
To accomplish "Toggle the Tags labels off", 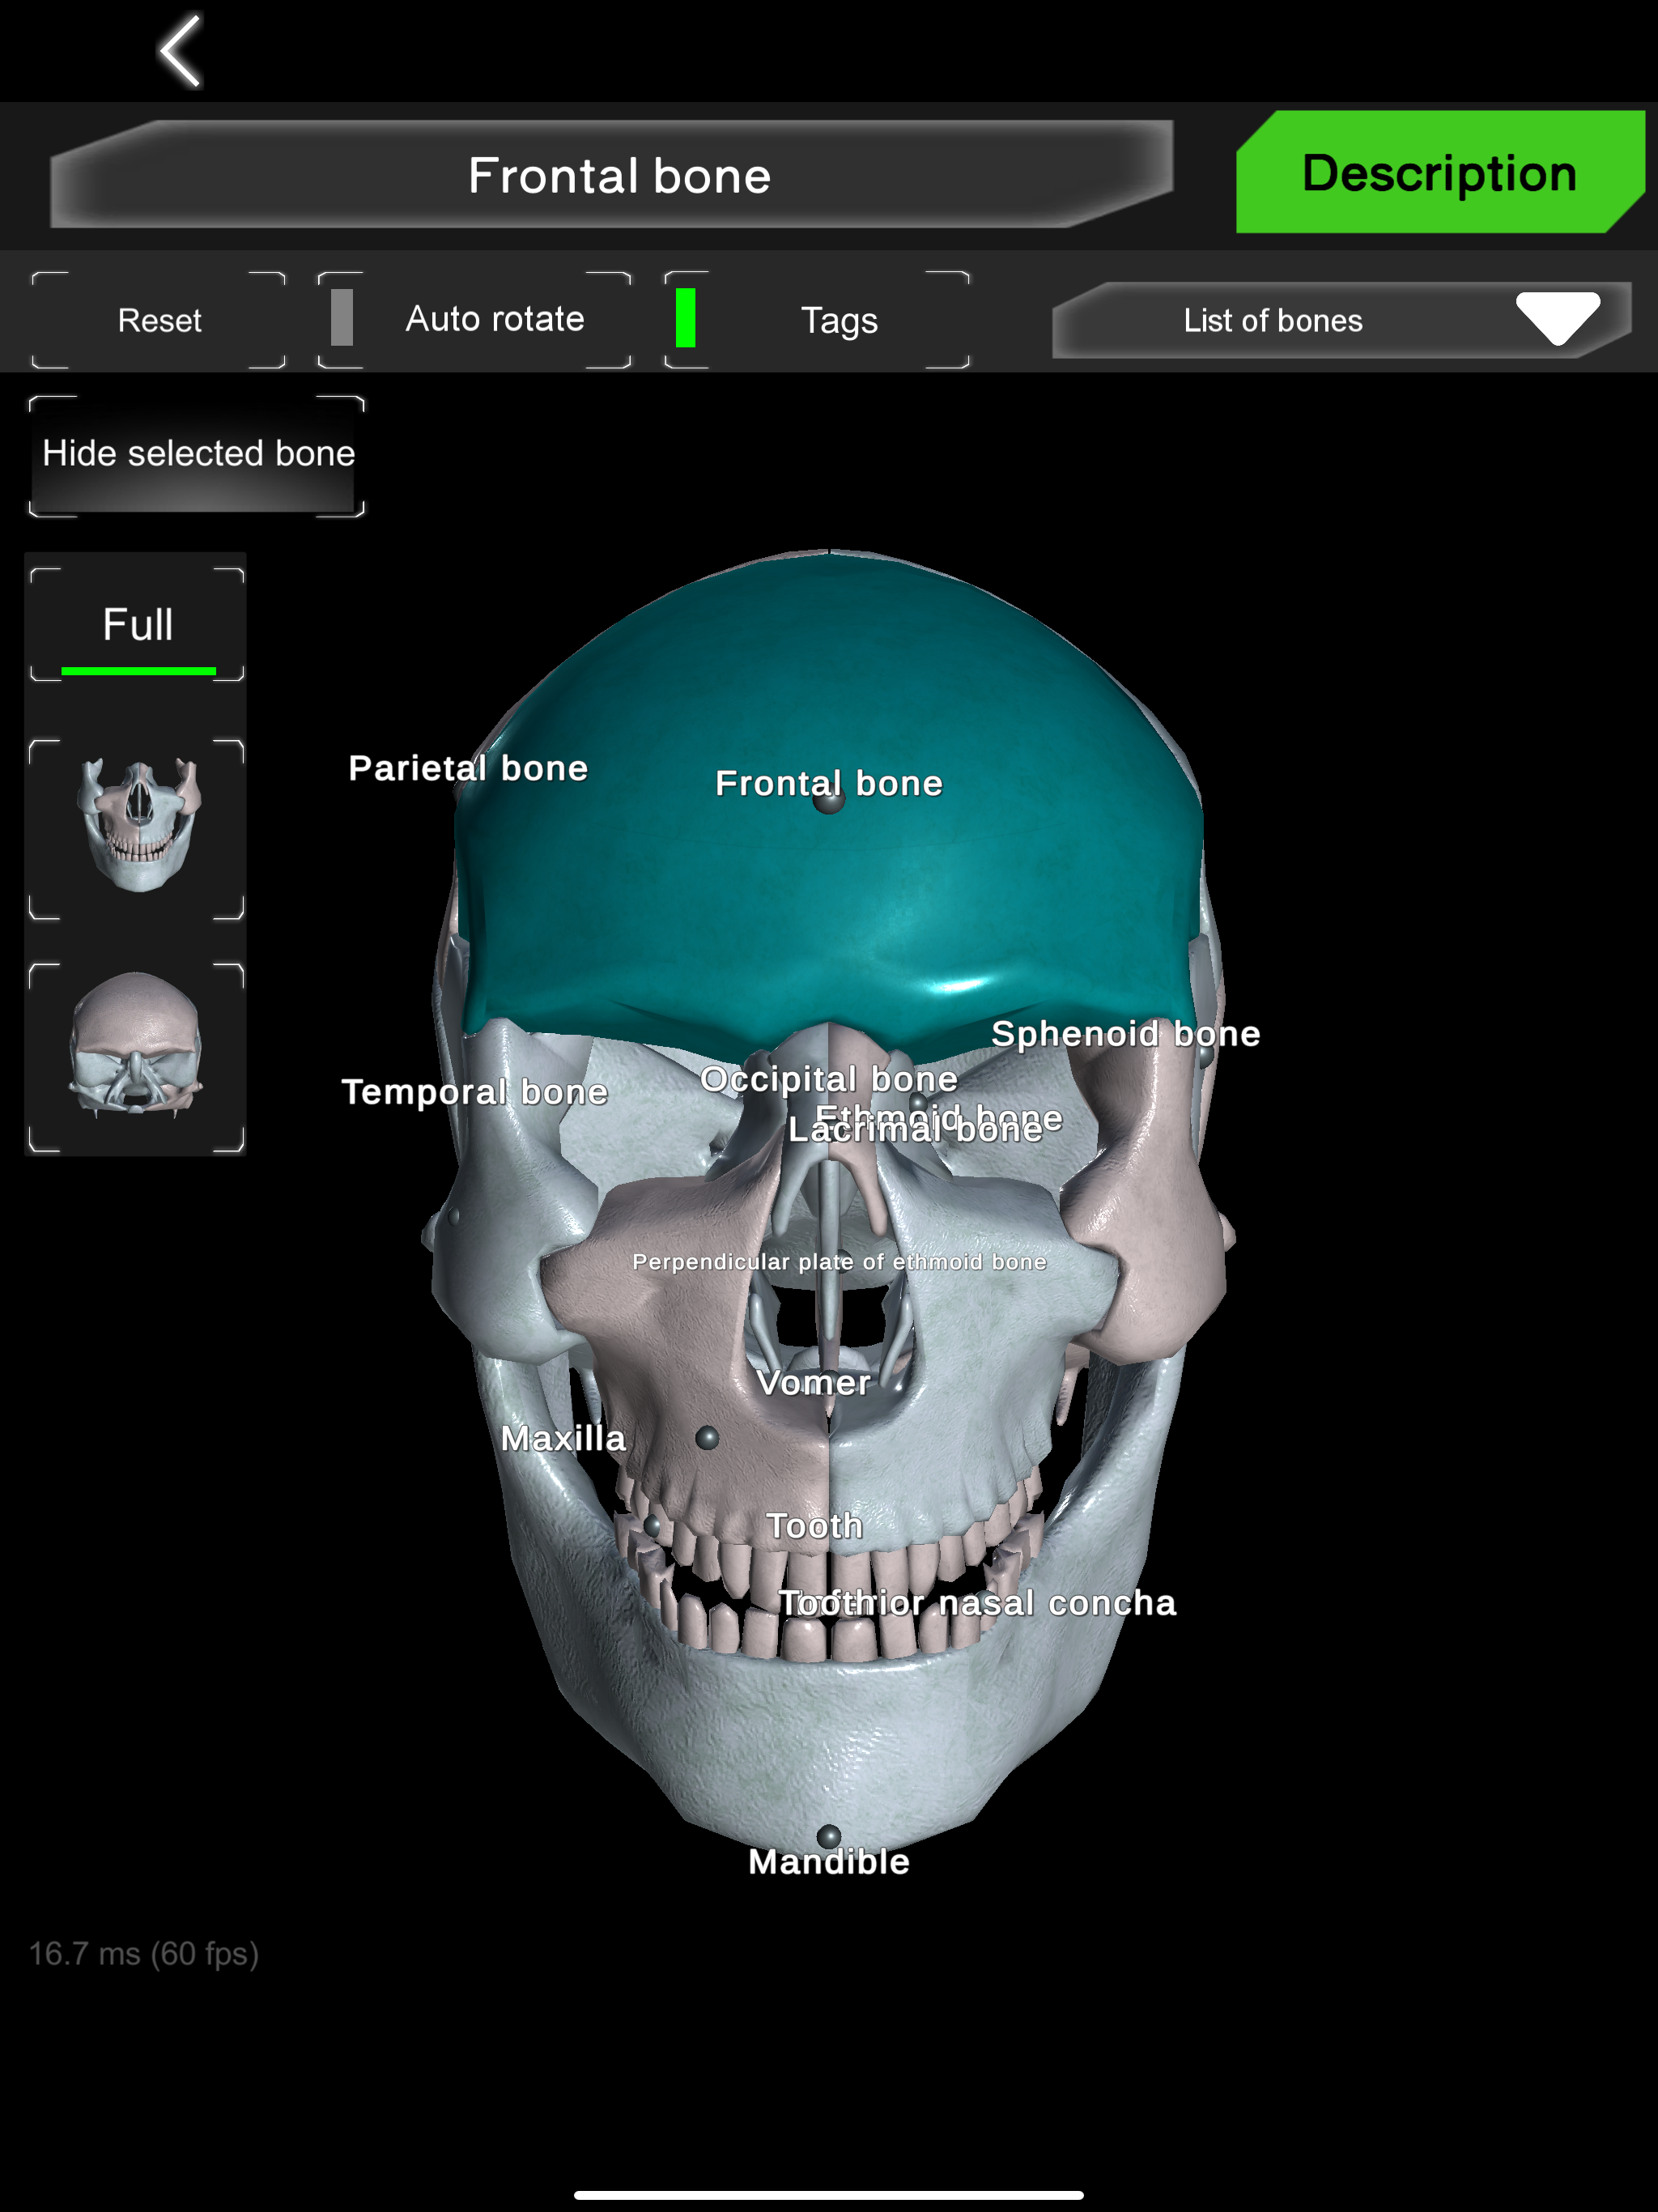I will [817, 319].
